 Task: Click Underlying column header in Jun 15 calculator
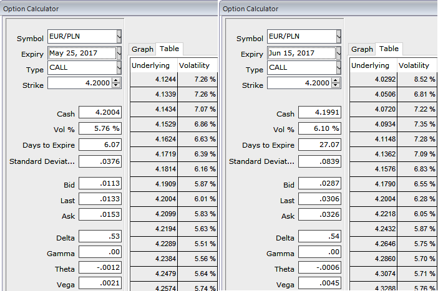pos(373,65)
